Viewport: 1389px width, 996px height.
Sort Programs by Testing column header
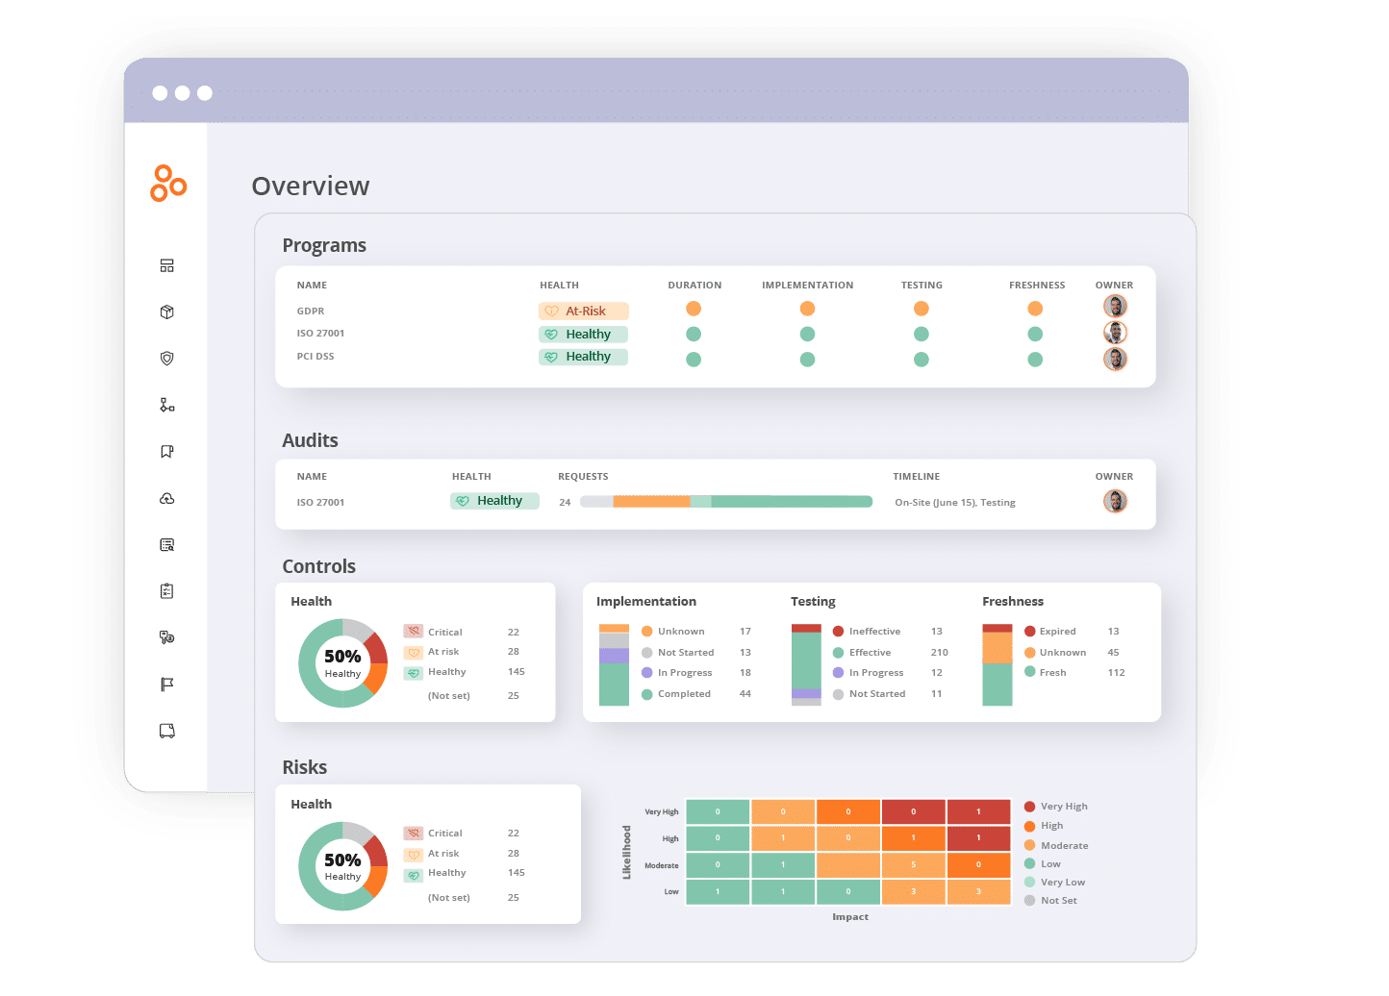pos(922,286)
